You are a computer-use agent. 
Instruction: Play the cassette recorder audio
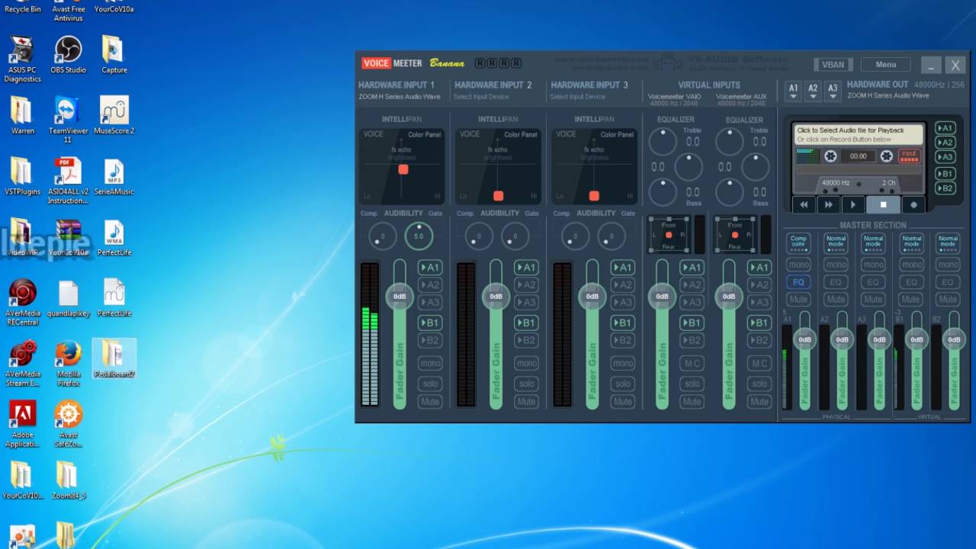[852, 204]
